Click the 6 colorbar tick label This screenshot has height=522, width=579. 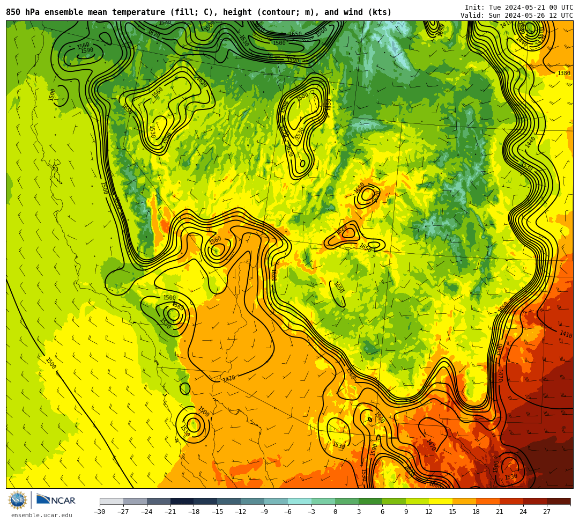pos(382,512)
